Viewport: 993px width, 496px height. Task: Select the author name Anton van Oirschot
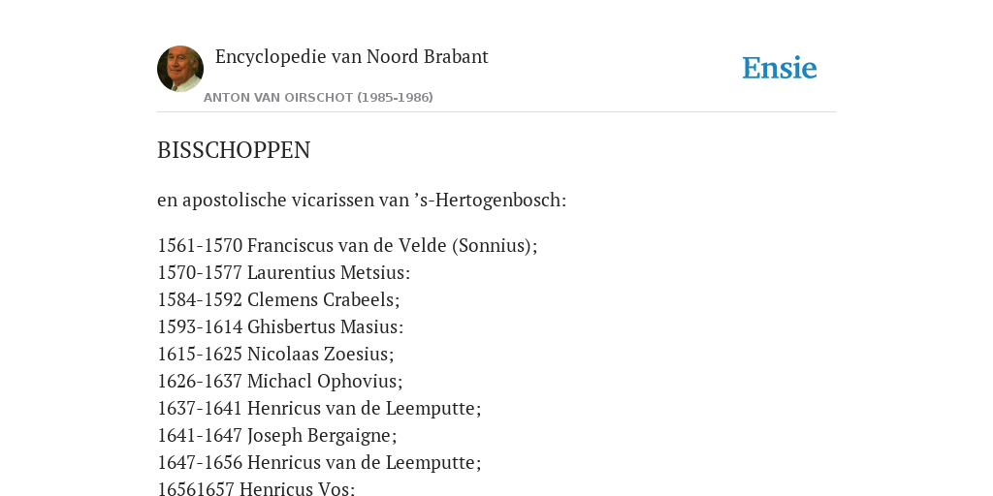click(278, 98)
